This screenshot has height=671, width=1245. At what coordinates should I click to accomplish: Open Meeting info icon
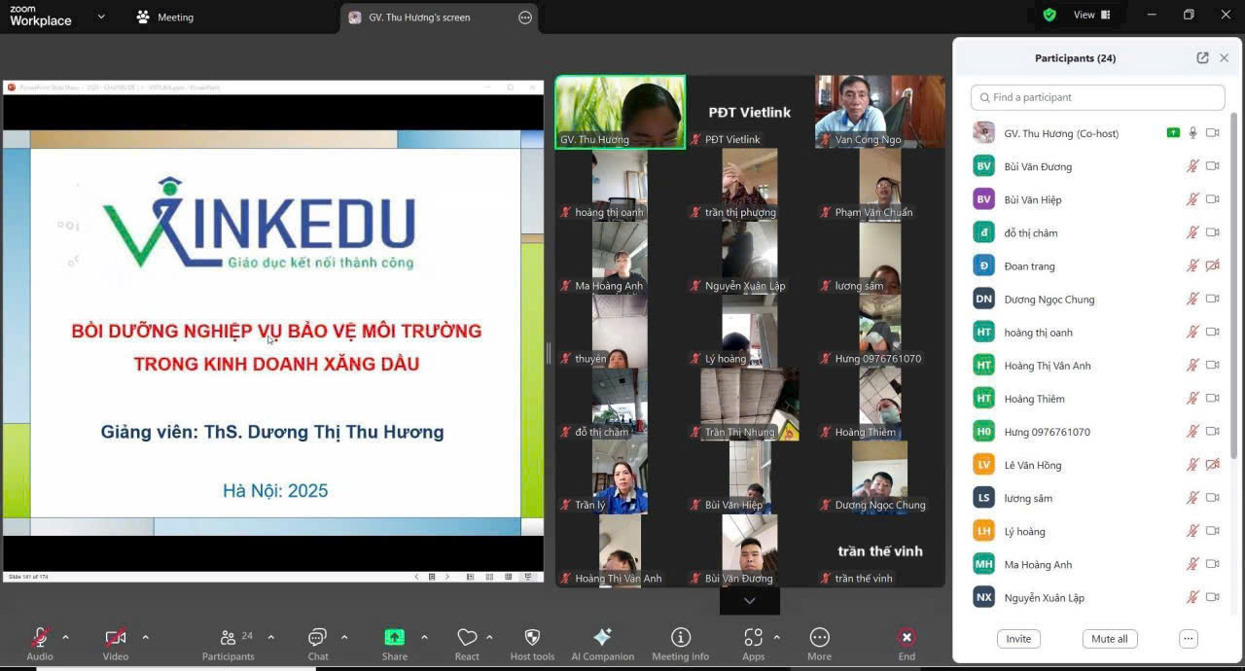(680, 638)
